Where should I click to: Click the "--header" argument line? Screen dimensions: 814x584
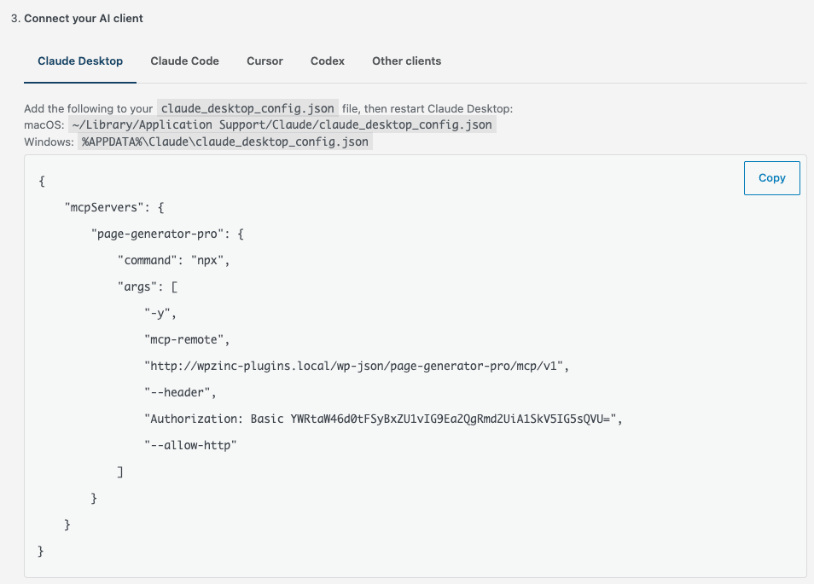pyautogui.click(x=180, y=393)
